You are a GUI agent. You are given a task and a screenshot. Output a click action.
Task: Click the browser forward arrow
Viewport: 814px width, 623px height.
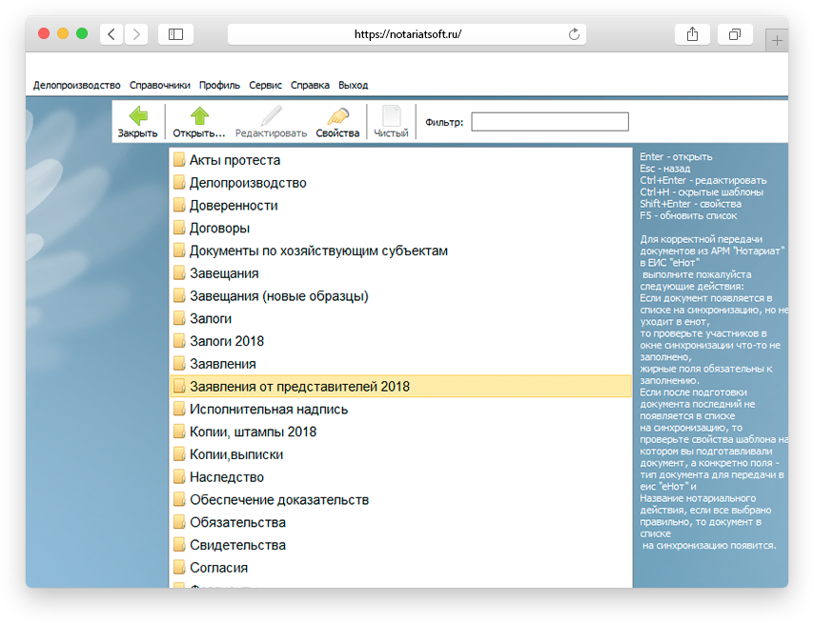click(136, 34)
